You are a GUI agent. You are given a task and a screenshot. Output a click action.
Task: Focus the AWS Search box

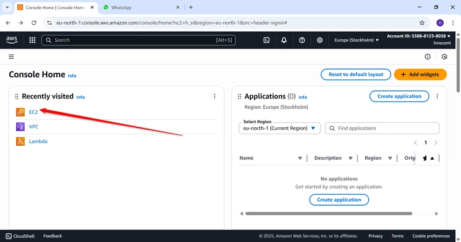138,40
